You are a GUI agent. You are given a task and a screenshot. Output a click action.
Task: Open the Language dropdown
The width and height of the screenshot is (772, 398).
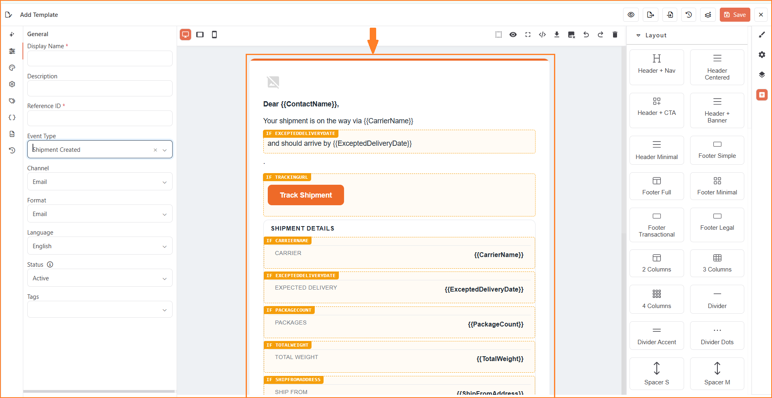[x=100, y=246]
